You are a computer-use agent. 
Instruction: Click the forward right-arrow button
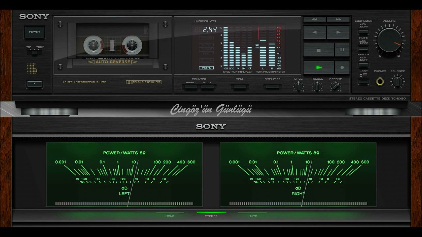338,32
